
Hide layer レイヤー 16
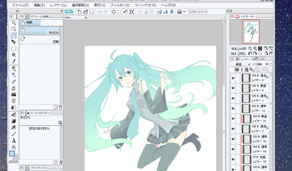point(233,139)
